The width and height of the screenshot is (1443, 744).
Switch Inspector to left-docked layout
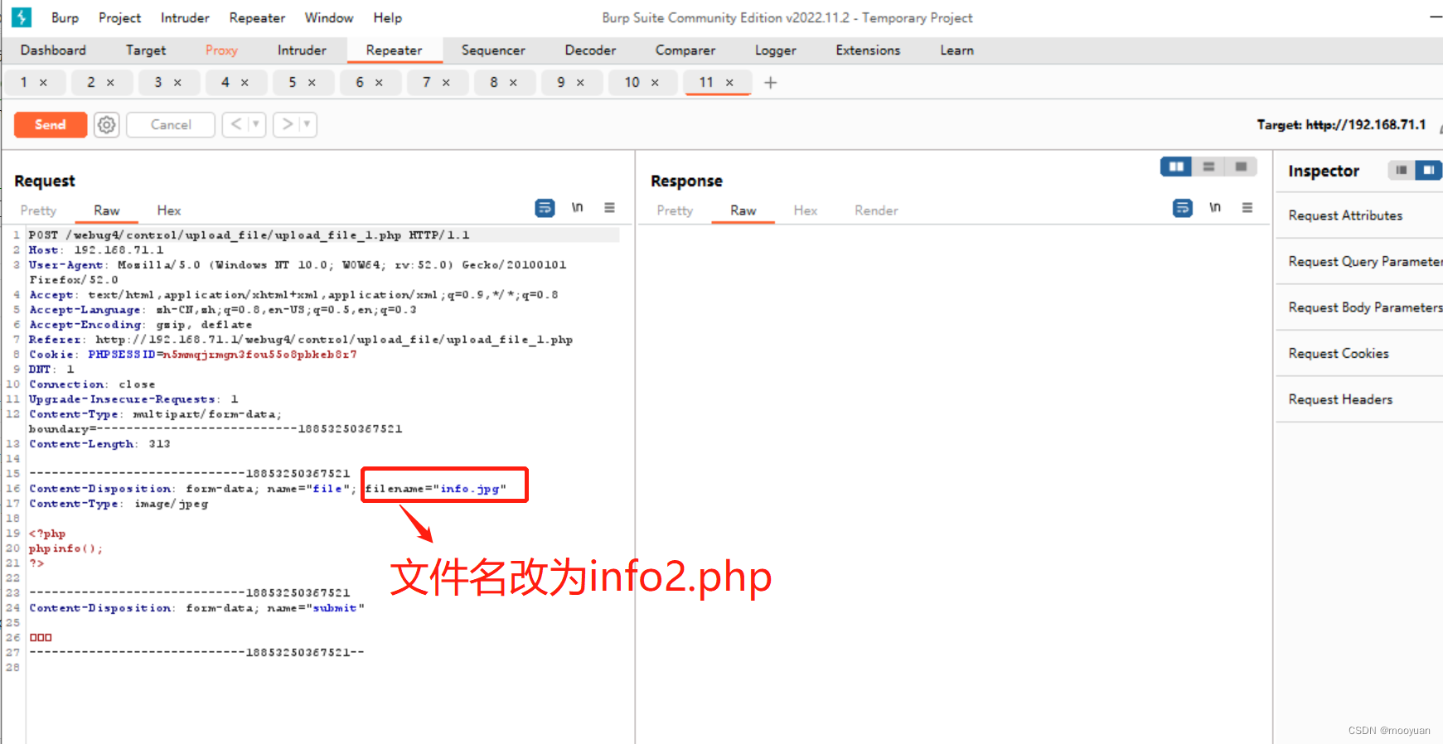coord(1401,170)
